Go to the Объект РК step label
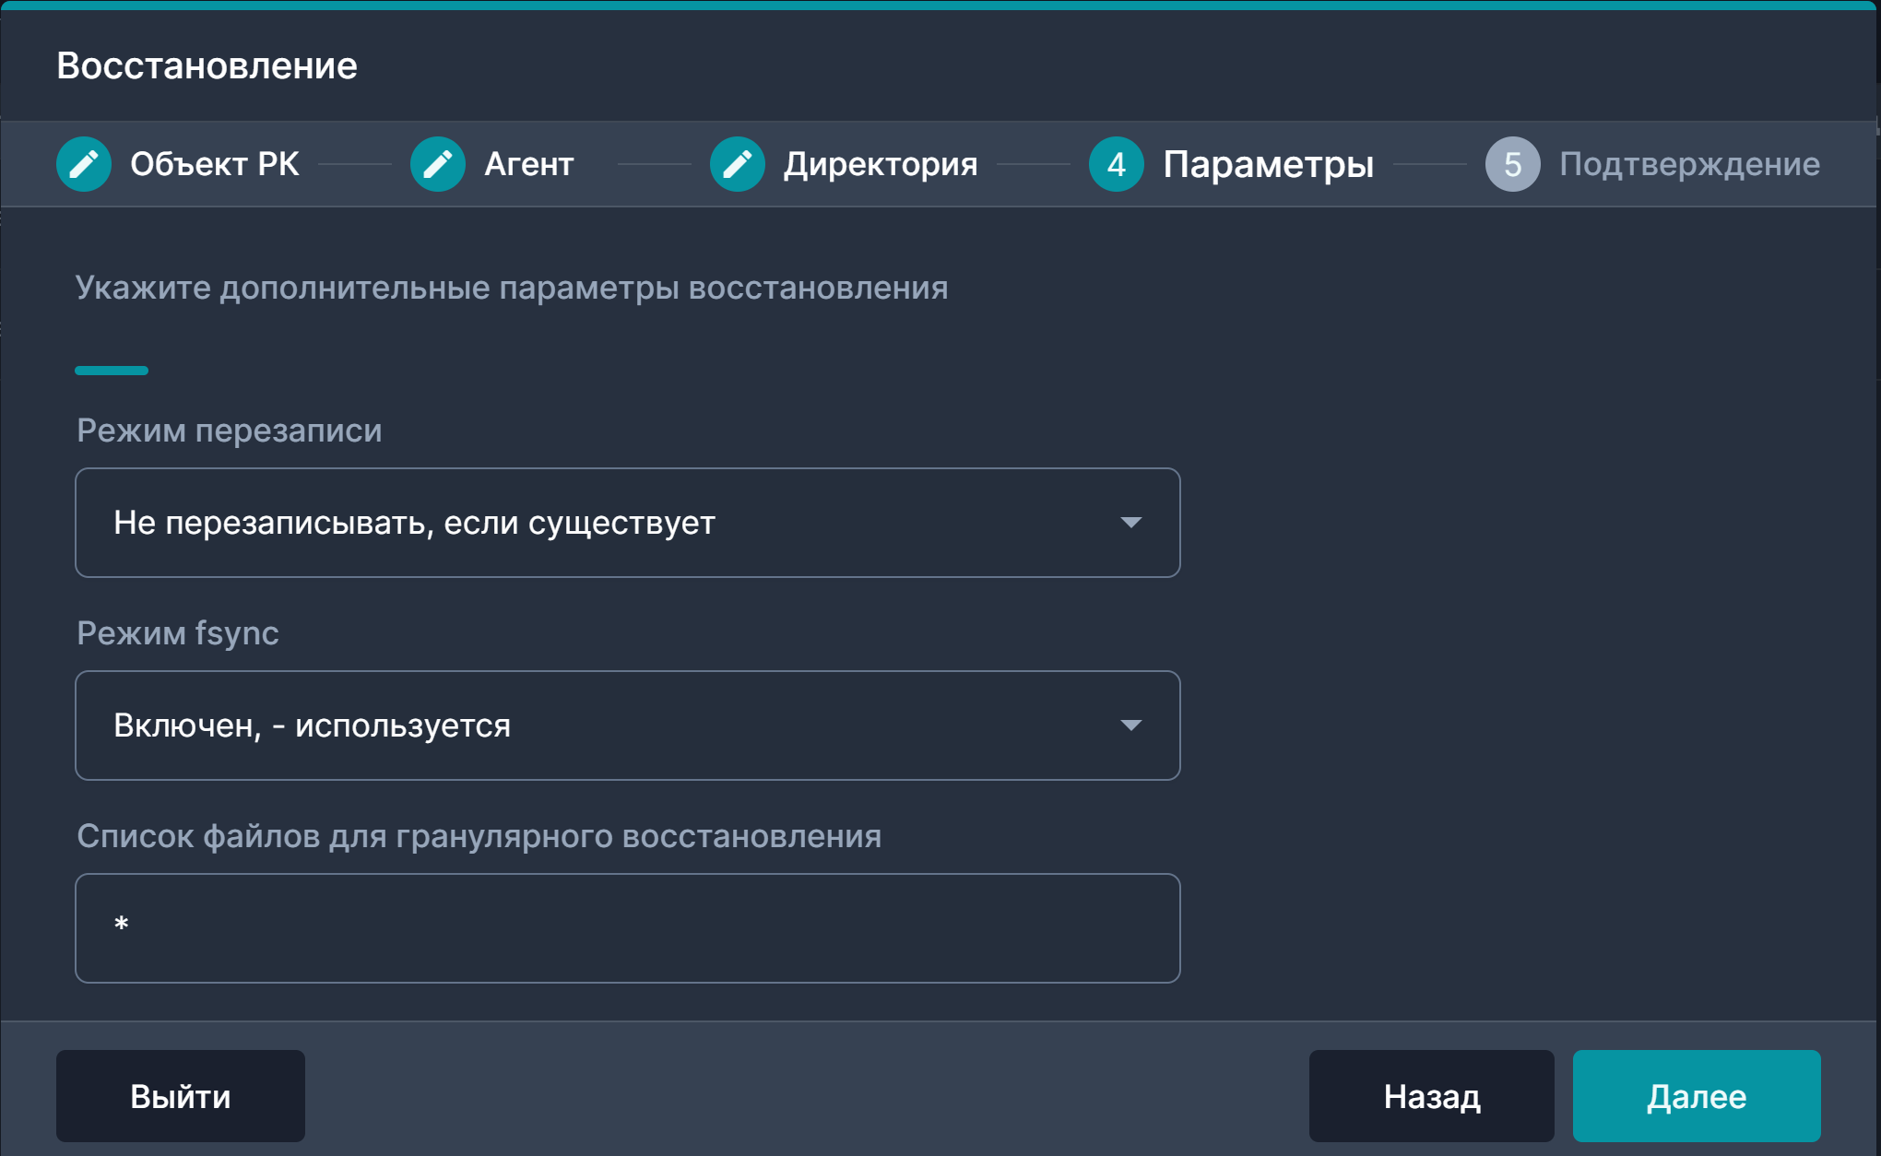Viewport: 1881px width, 1156px height. [x=215, y=164]
